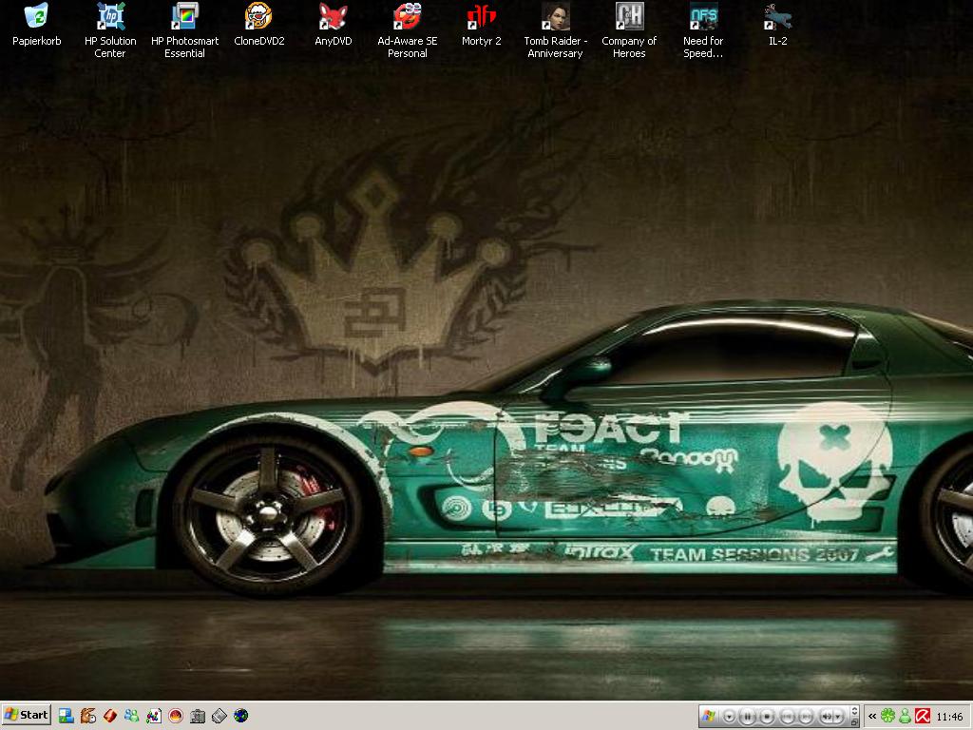
Task: Open the volume dropdown arrow in media toolbar
Action: 838,717
